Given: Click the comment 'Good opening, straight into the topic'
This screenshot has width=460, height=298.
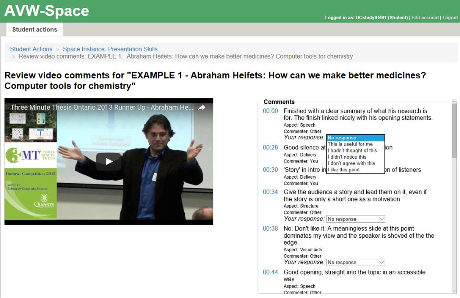Looking at the screenshot, I should 354,275.
